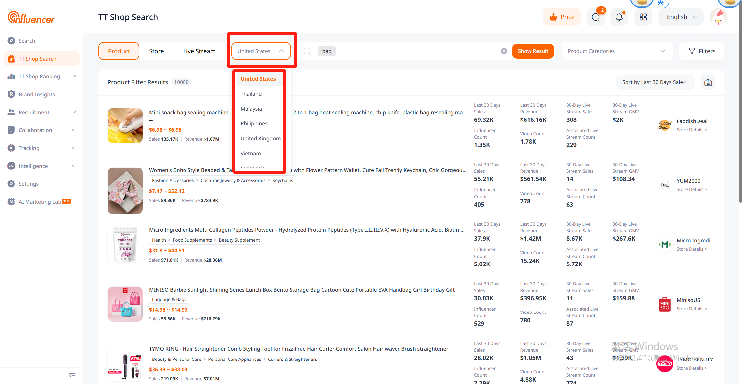Image resolution: width=742 pixels, height=384 pixels.
Task: Clear the search field with X icon
Action: coord(504,51)
